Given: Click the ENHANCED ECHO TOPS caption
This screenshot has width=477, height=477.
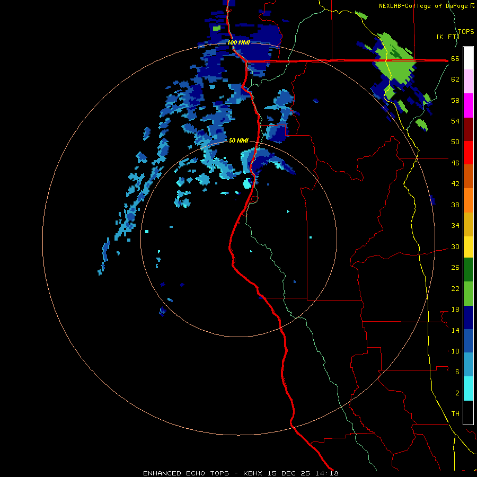Looking at the screenshot, I should coord(186,473).
